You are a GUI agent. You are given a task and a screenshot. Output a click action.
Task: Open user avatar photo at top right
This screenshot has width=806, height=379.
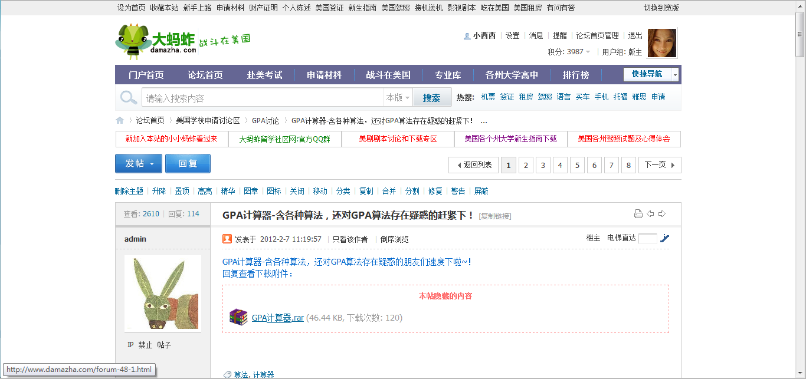(x=662, y=43)
